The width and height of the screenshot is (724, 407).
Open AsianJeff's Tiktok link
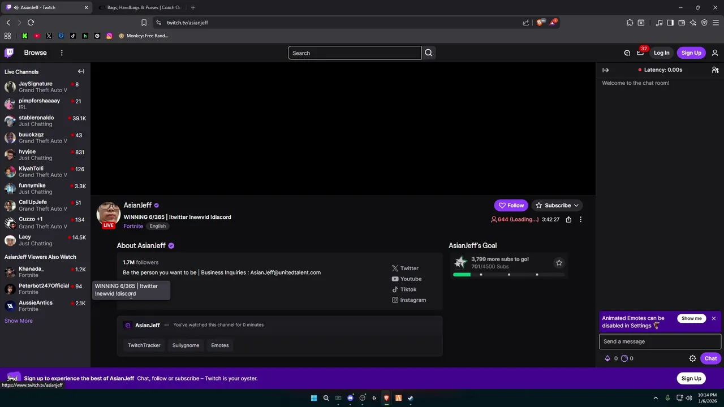click(x=404, y=289)
